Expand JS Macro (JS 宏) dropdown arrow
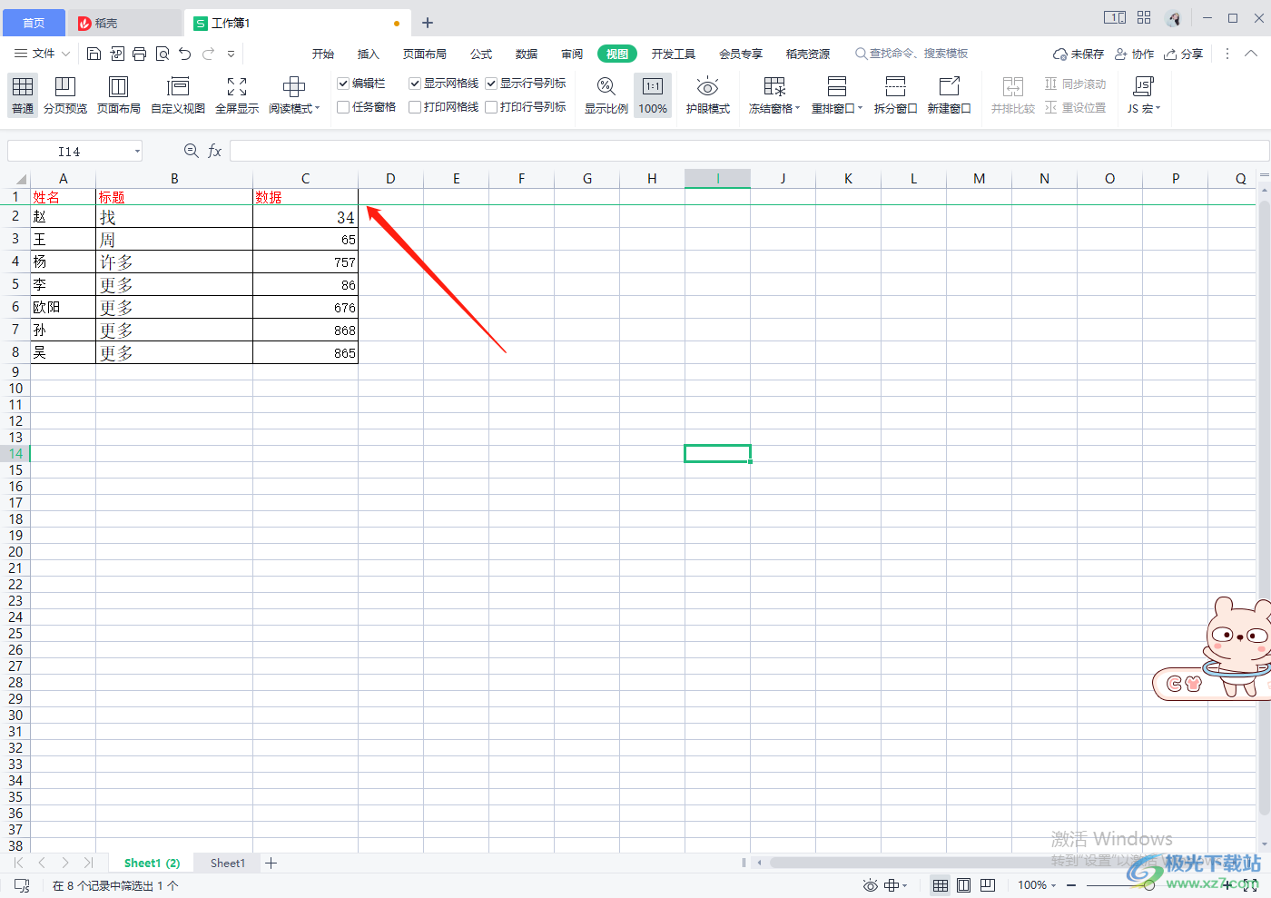 (x=1158, y=109)
